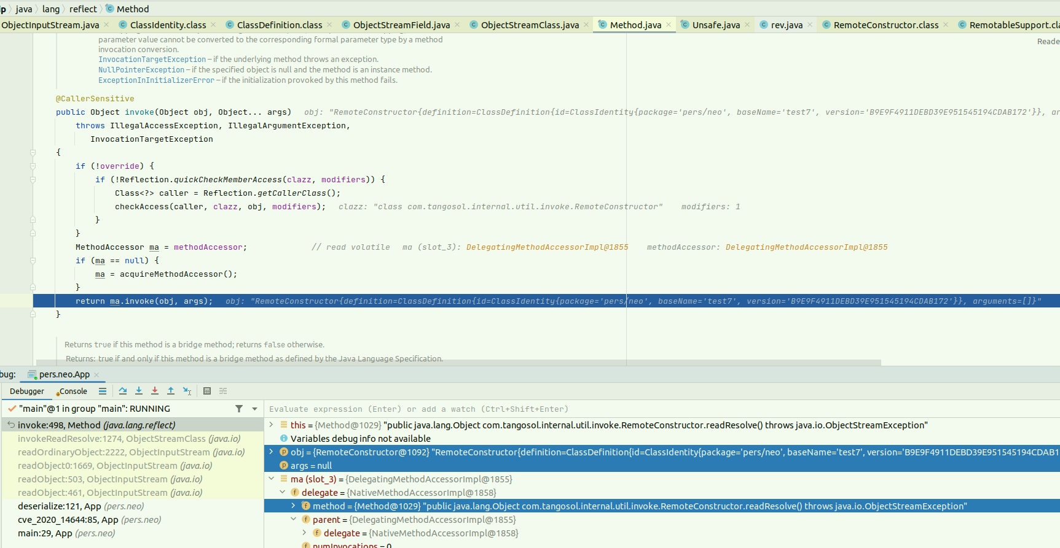
Task: Close the rev.java tab
Action: click(810, 25)
